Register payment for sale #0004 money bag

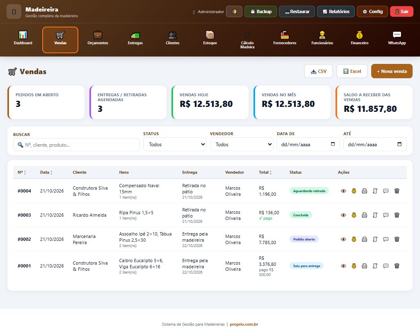354,191
